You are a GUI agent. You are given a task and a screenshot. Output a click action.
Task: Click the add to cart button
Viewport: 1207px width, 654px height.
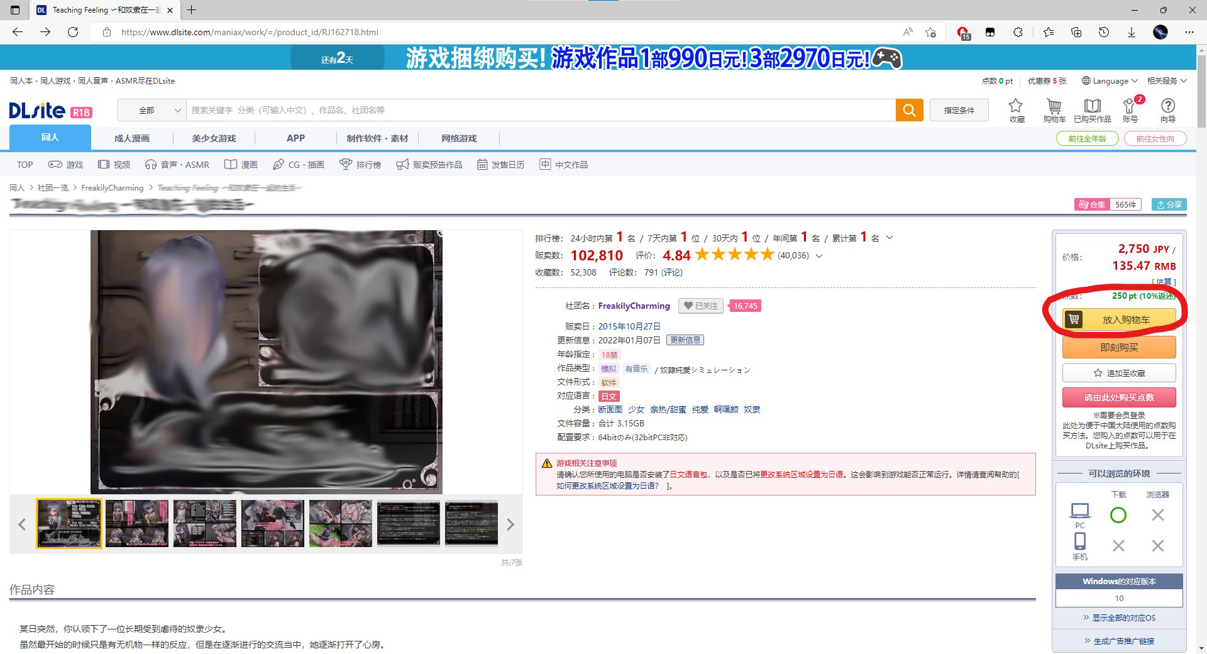1119,319
